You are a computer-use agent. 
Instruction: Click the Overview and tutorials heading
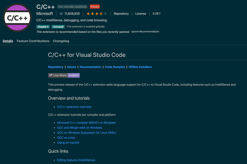pos(69,98)
